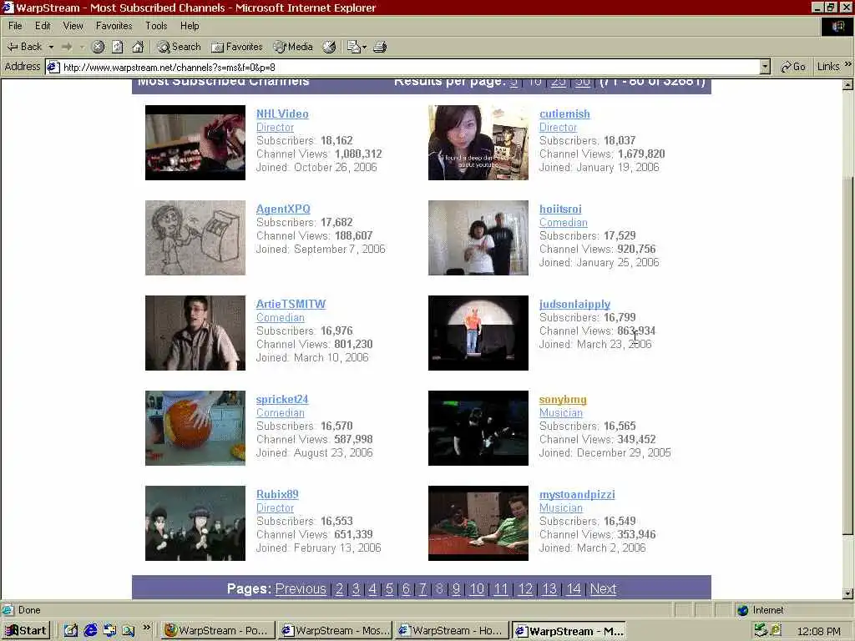Screen dimensions: 855x641
Task: Click the Director link under Rubix89
Action: point(275,507)
